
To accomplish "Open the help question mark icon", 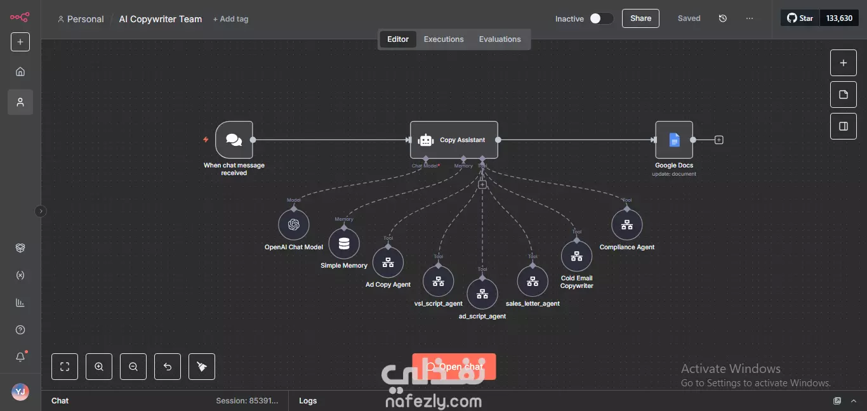I will (20, 330).
